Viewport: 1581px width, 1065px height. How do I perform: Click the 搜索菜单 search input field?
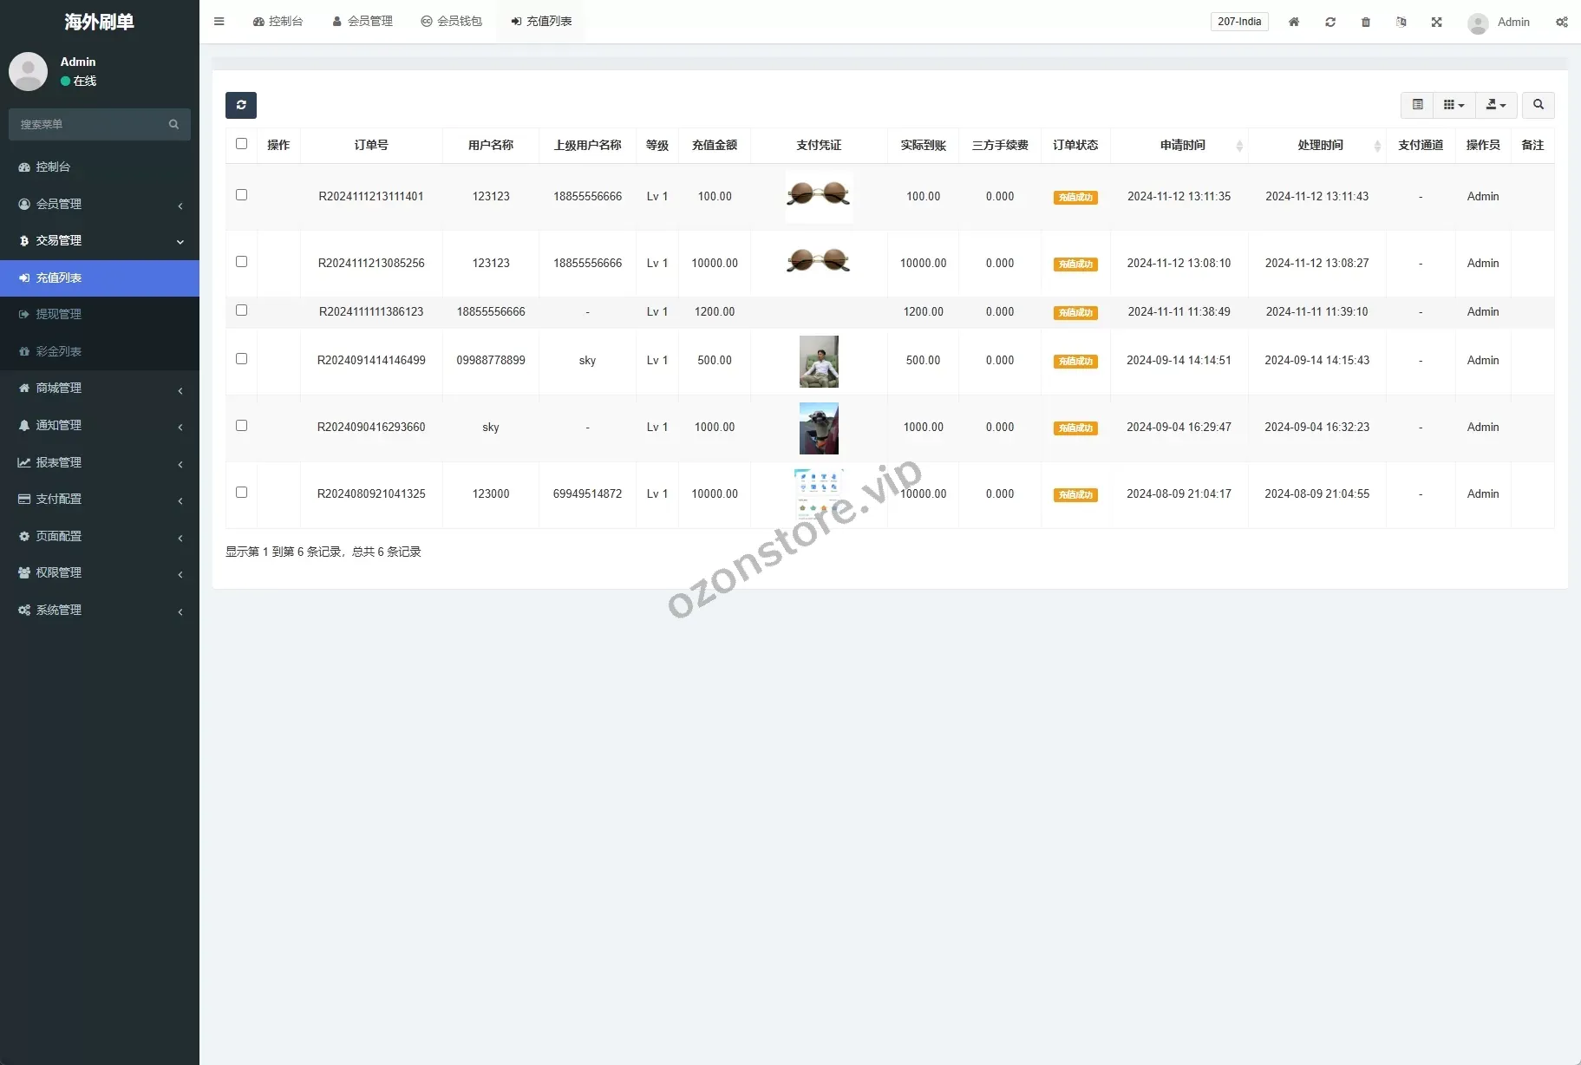91,124
